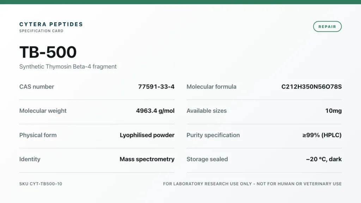Select the ≥99% (HPLC) purity value

pyautogui.click(x=322, y=135)
